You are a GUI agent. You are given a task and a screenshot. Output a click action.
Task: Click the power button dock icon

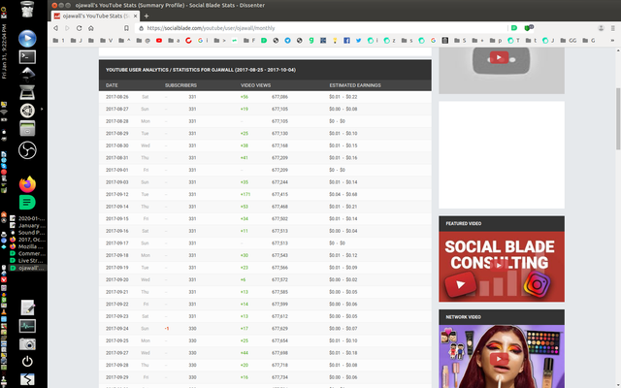point(27,362)
